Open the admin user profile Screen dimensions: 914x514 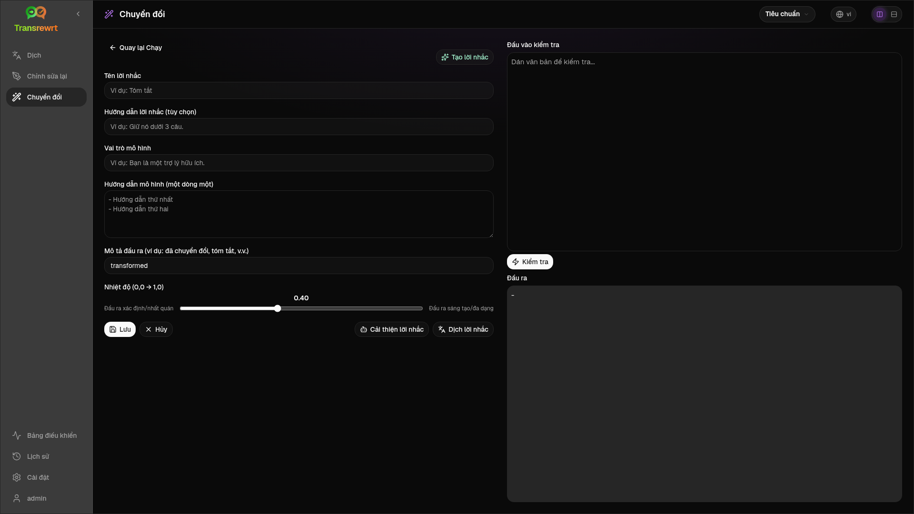(46, 498)
